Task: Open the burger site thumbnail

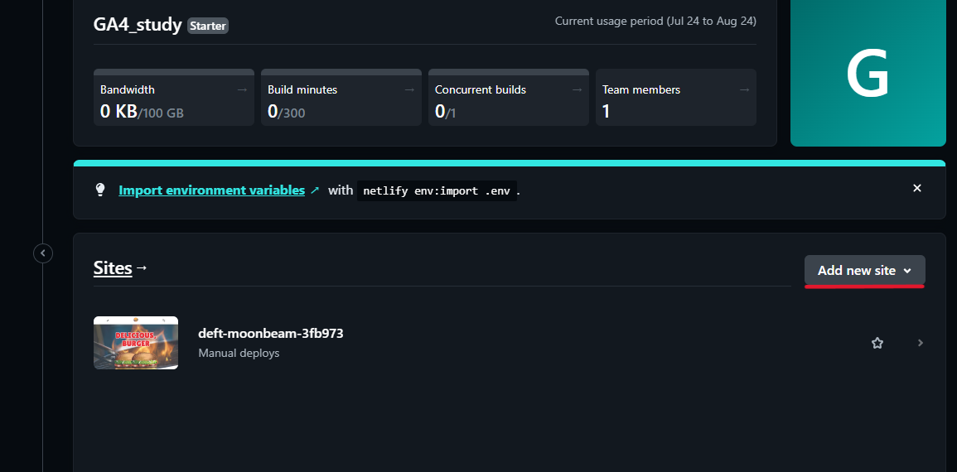Action: pos(136,343)
